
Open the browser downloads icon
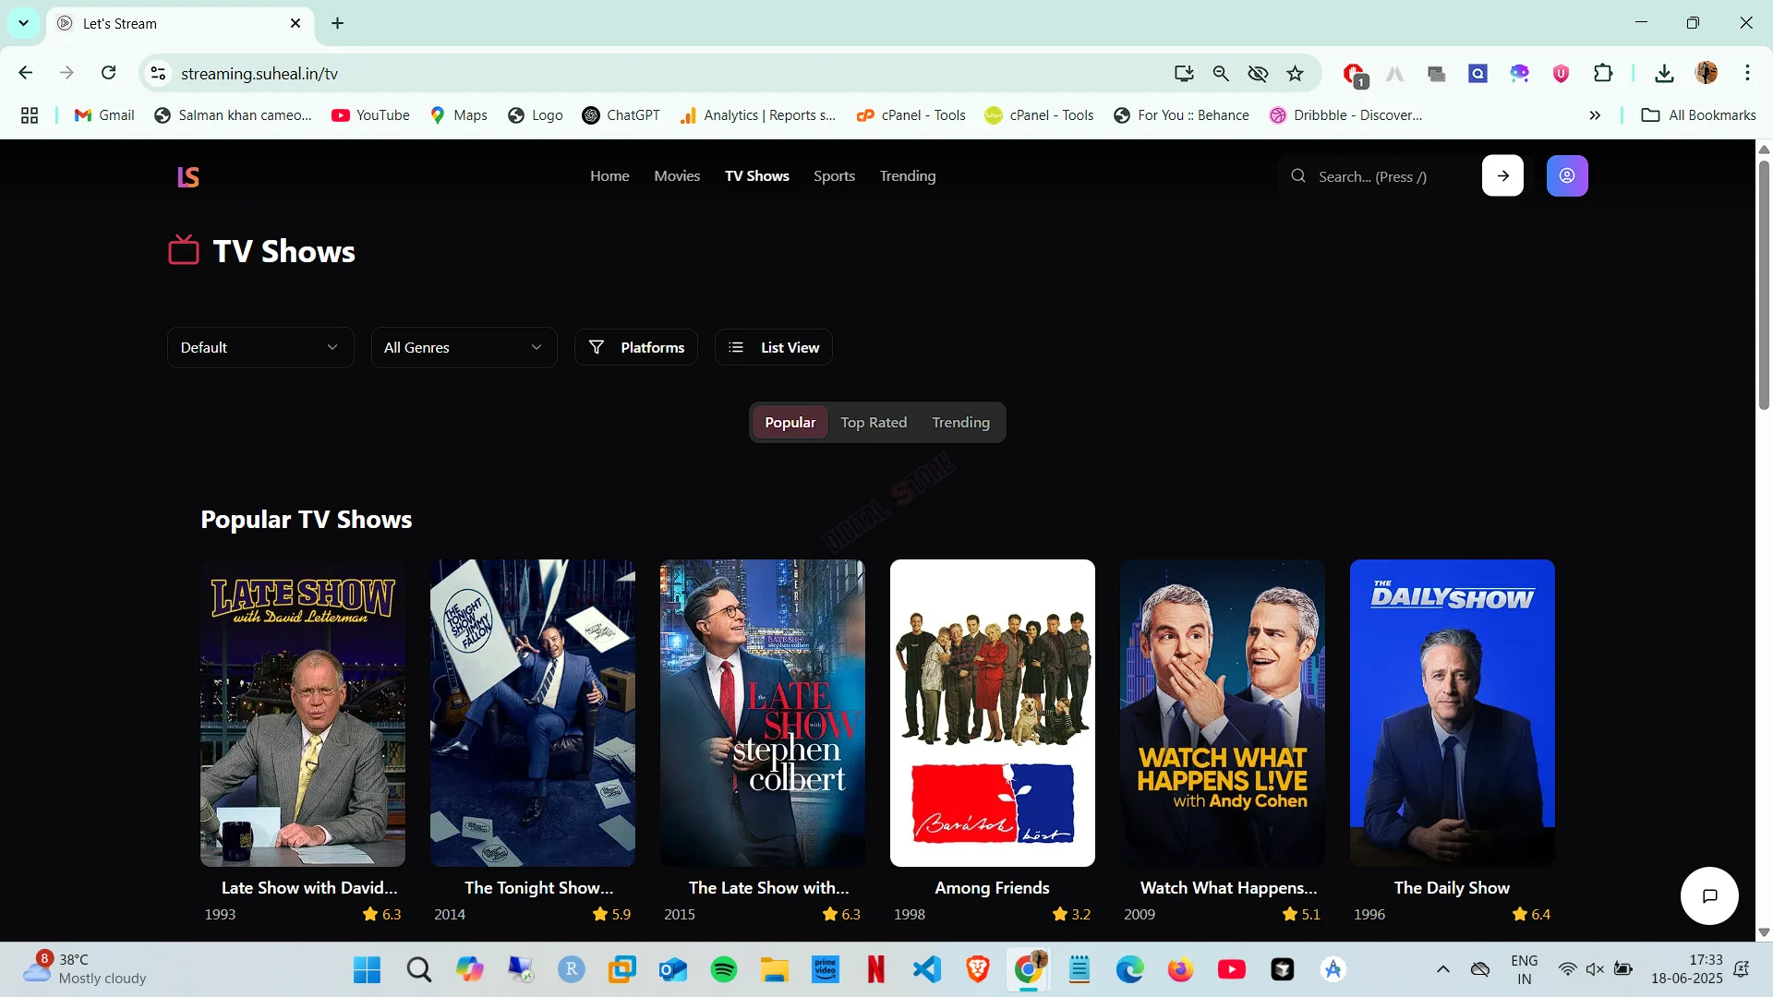(1664, 74)
